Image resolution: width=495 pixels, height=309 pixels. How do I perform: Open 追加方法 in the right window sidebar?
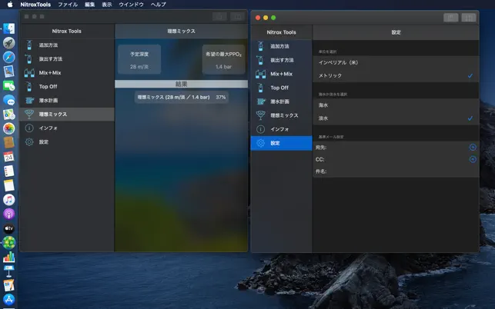pyautogui.click(x=281, y=46)
